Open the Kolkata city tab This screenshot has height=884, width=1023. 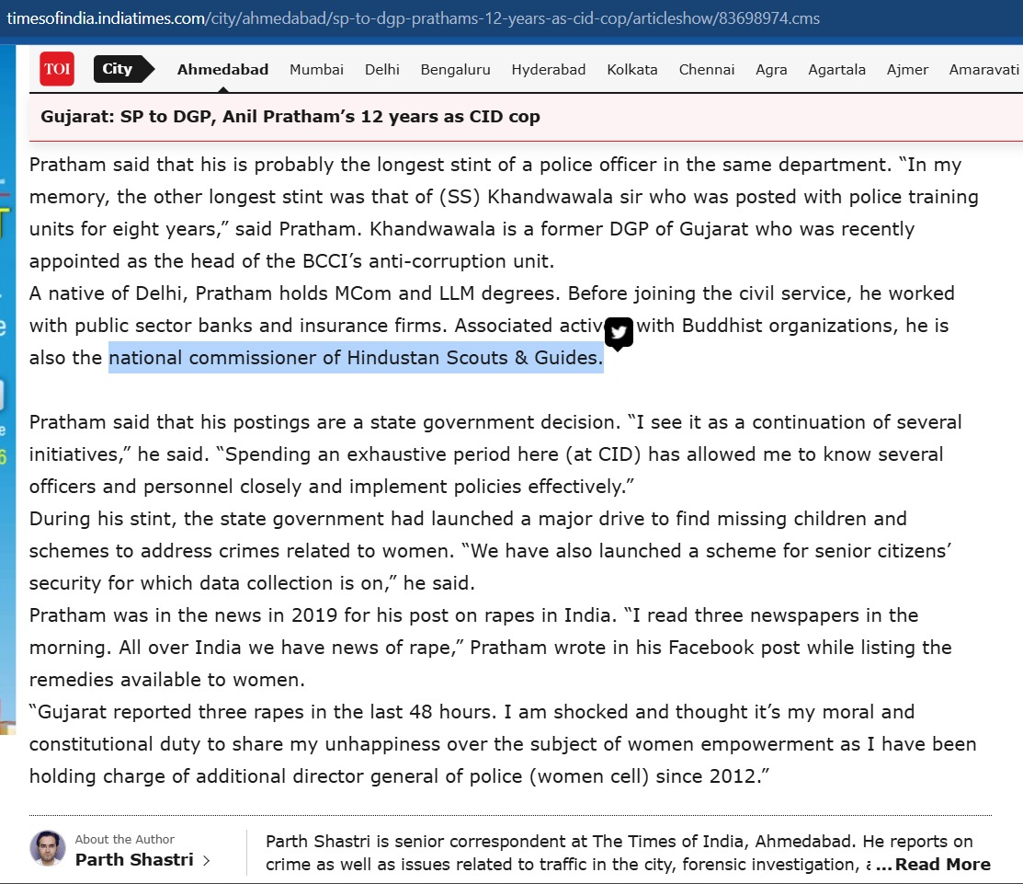click(632, 69)
